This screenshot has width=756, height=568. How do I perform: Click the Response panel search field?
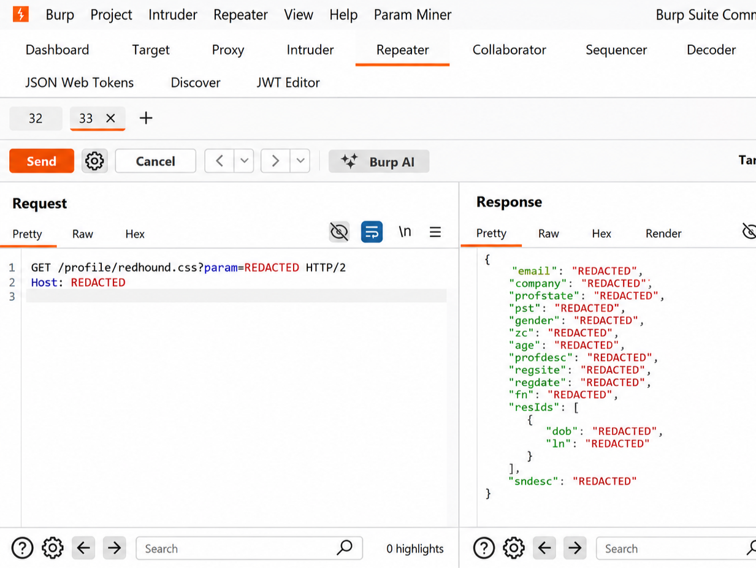tap(676, 548)
